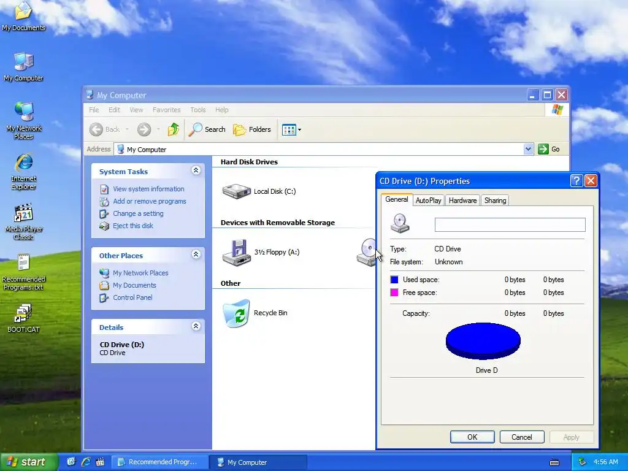Open the Edit menu

coord(114,110)
